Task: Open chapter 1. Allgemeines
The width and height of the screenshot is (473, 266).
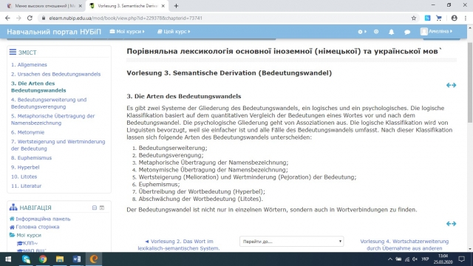Action: (29, 64)
